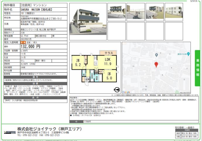The width and height of the screenshot is (202, 141).
Task: Open the fourth thumbnail of white rear facade
Action: click(174, 12)
